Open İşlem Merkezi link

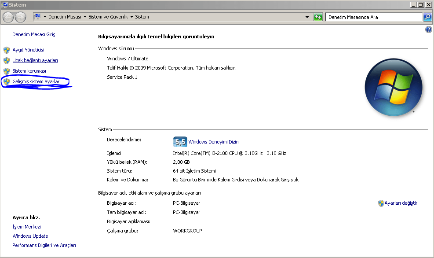[x=26, y=227]
